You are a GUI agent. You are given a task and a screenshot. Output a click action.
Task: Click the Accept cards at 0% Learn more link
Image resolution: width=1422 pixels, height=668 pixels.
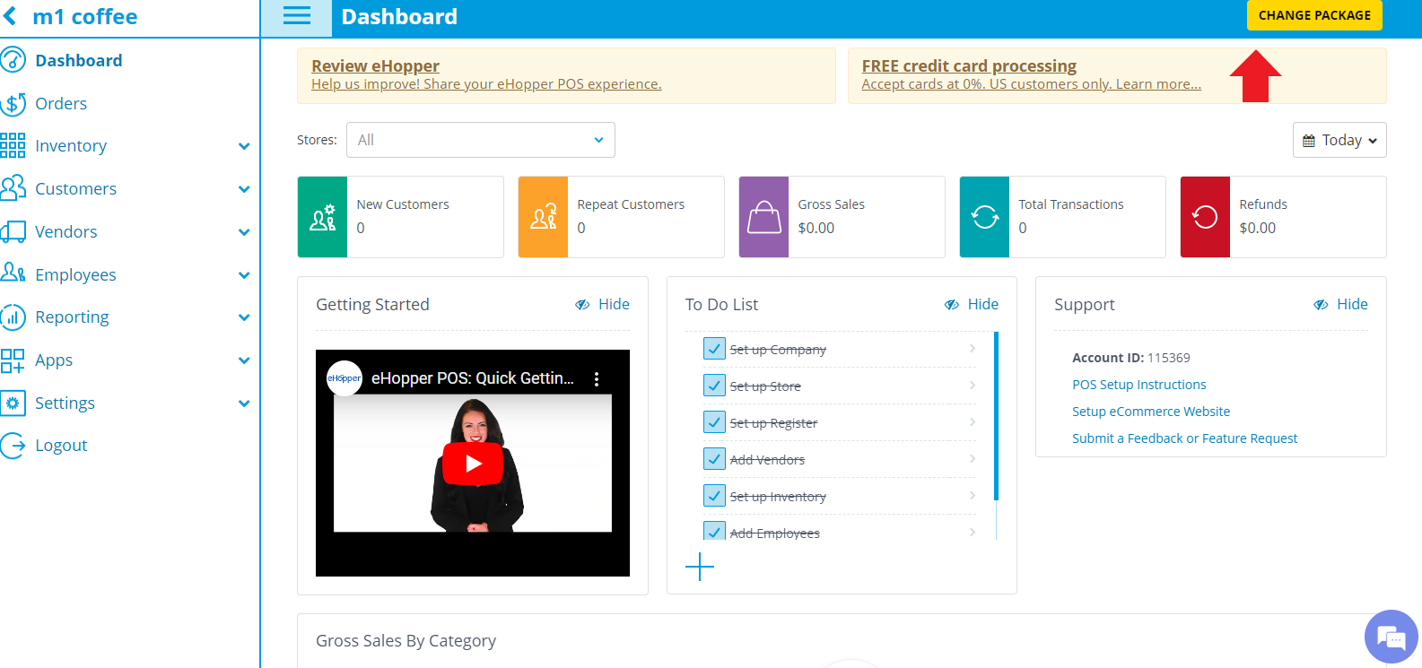(1031, 84)
